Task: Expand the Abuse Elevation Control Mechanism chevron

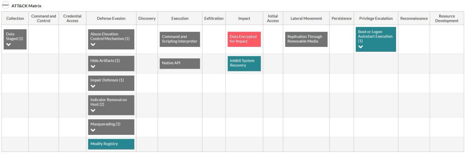Action: click(x=93, y=44)
